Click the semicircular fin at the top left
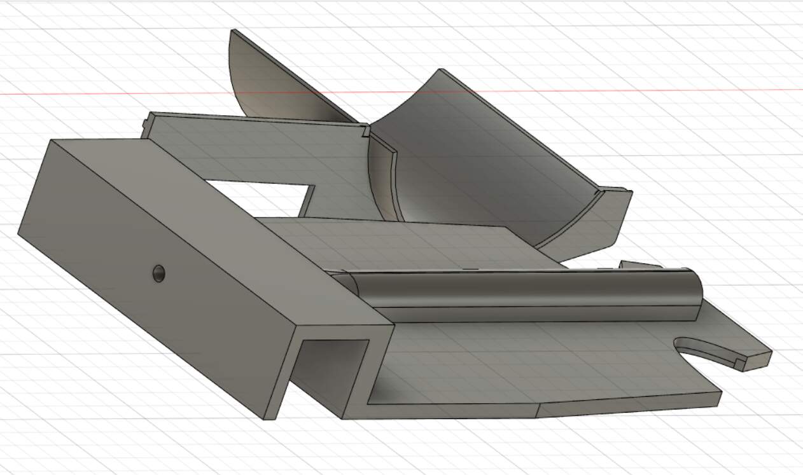 click(x=267, y=83)
